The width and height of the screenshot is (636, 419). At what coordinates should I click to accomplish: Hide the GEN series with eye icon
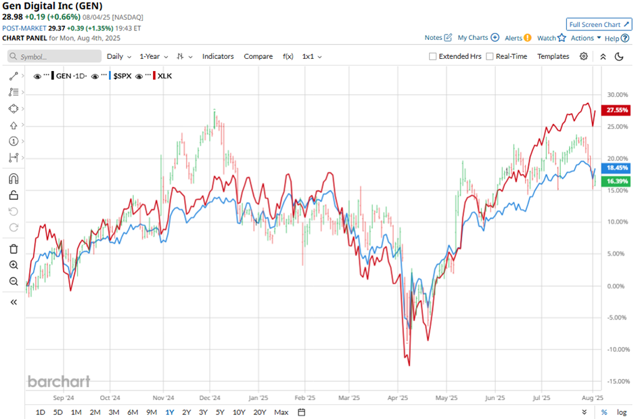coord(37,76)
